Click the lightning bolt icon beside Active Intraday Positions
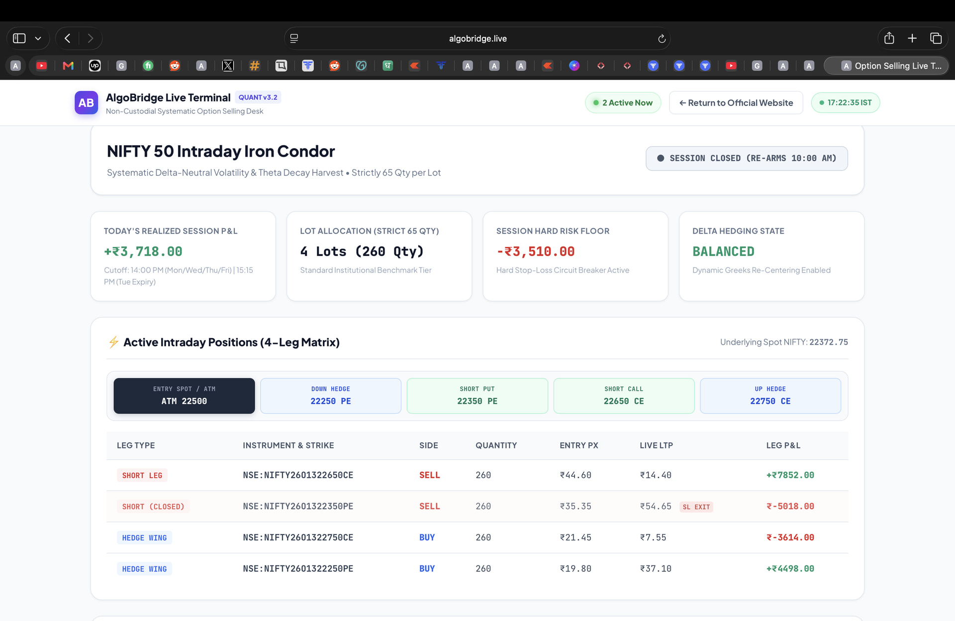Viewport: 955px width, 621px height. click(113, 342)
